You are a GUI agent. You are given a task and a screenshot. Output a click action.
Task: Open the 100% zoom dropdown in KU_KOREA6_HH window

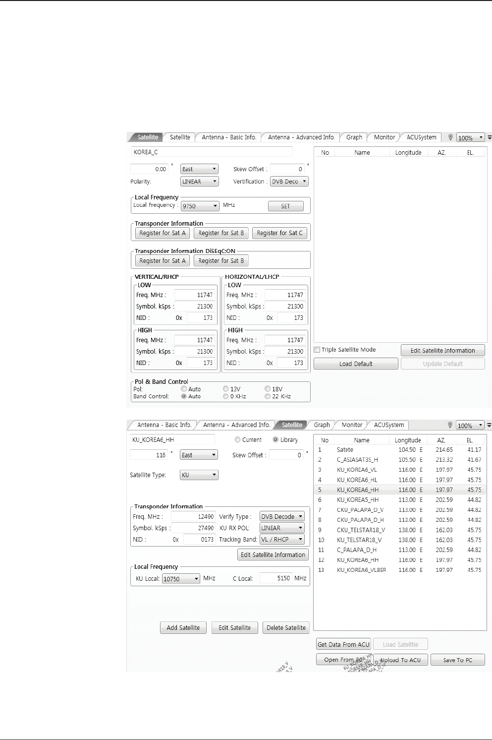tap(470, 426)
